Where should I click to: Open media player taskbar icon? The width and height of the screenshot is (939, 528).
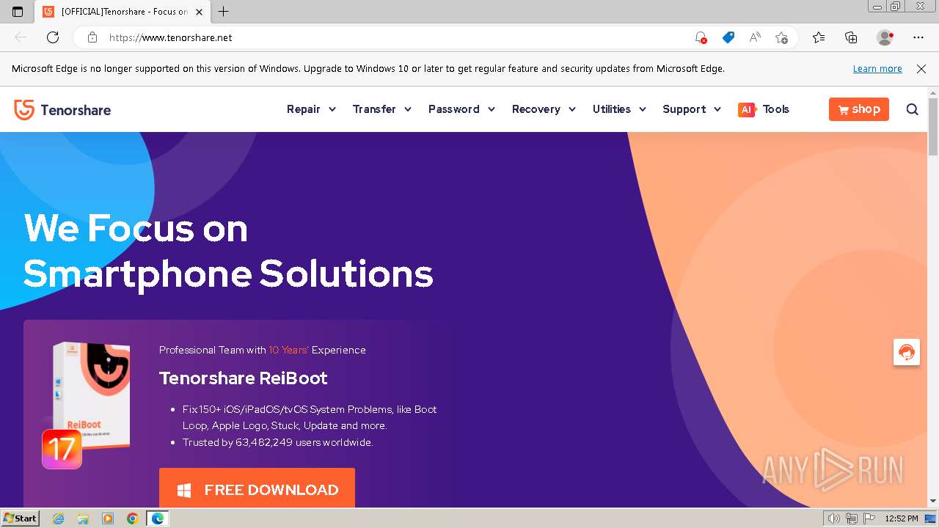[108, 518]
